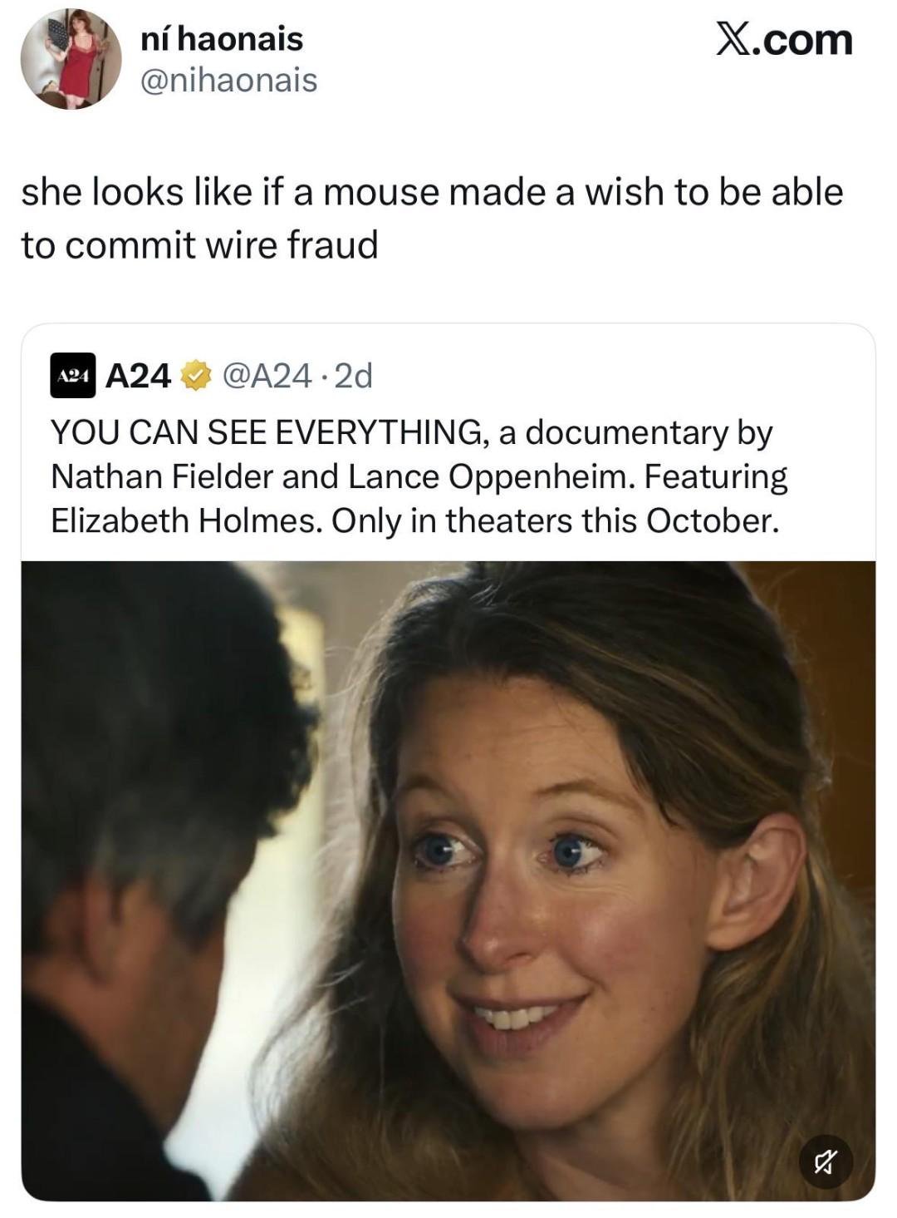Play the video showing the smiling woman's face
Screen dimensions: 897x1218
[x=448, y=881]
